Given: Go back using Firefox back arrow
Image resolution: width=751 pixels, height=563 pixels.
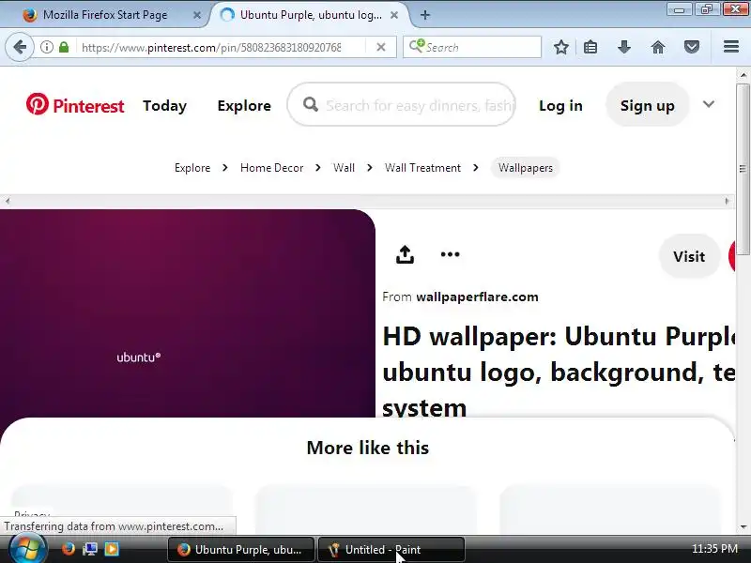Looking at the screenshot, I should [20, 47].
